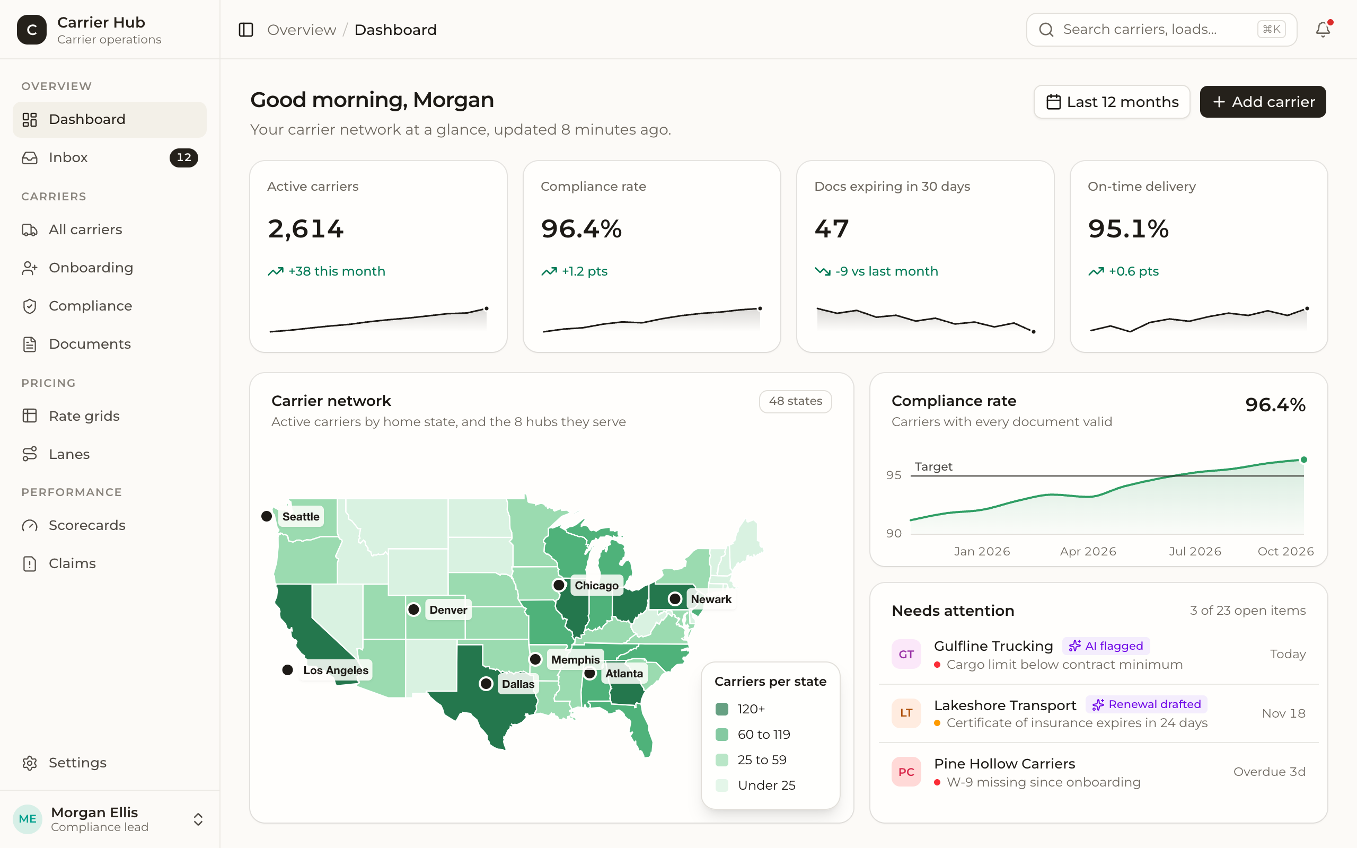Select the Chicago hub marker
This screenshot has width=1357, height=848.
(559, 585)
